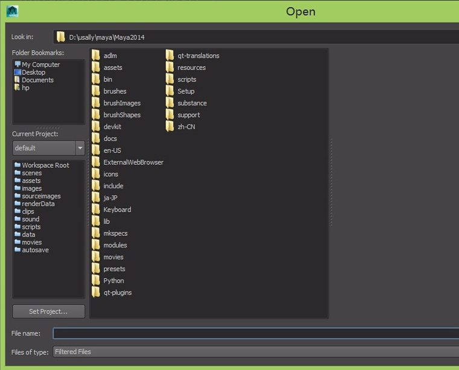
Task: Open the qt-plugins folder icon
Action: click(x=96, y=292)
